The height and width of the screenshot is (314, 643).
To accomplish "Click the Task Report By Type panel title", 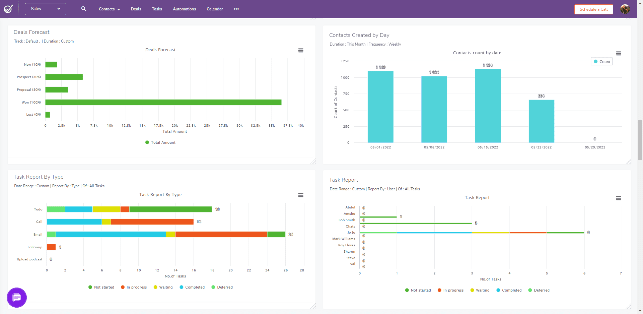I will (x=39, y=177).
